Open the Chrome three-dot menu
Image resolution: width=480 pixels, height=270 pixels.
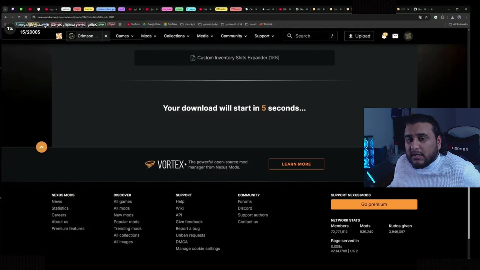[x=466, y=17]
